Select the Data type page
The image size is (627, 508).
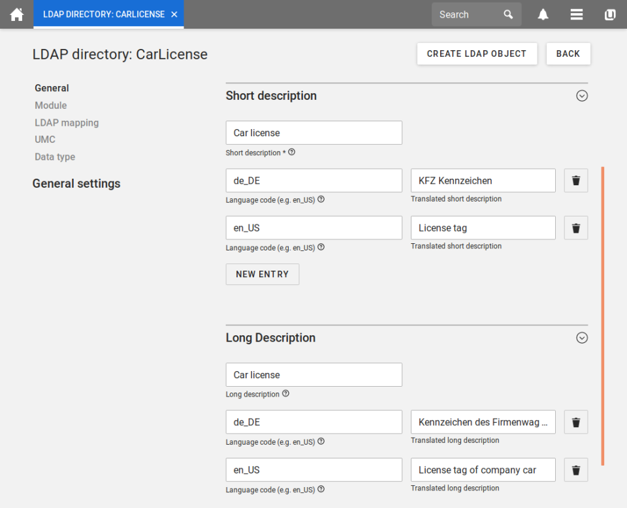pos(55,157)
